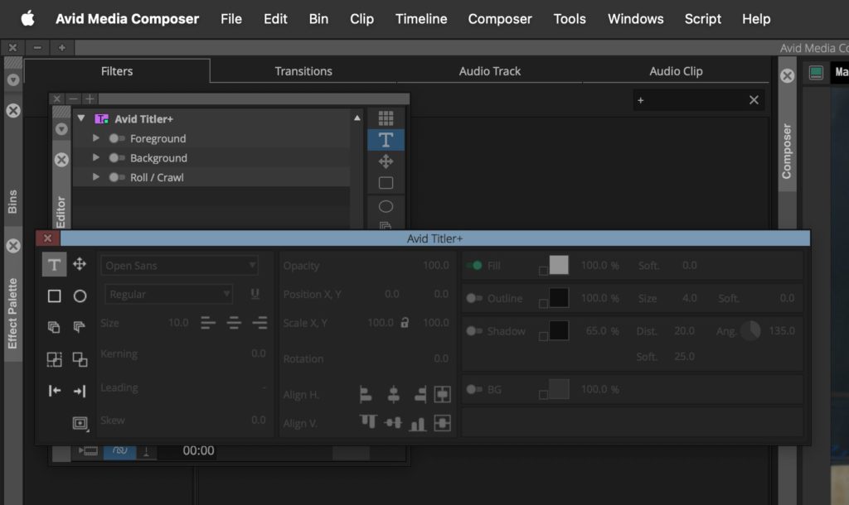Switch to the Transitions tab

pyautogui.click(x=303, y=71)
